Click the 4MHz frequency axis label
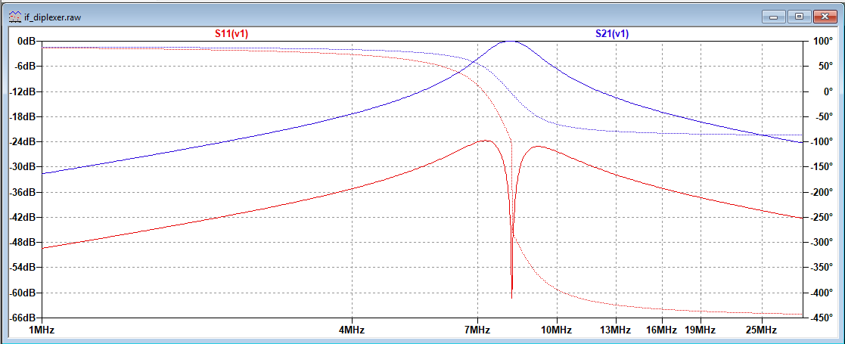The height and width of the screenshot is (344, 845). (x=352, y=329)
